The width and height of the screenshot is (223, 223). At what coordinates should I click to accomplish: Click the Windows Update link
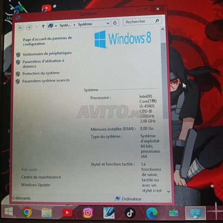[x=36, y=185]
